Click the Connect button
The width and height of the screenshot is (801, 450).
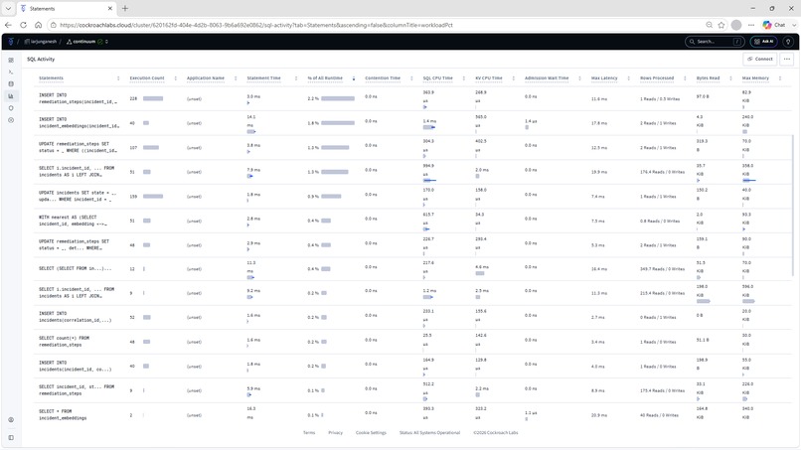(760, 59)
